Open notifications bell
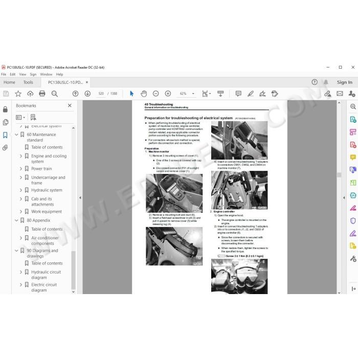Image resolution: width=358 pixels, height=358 pixels. 326,82
